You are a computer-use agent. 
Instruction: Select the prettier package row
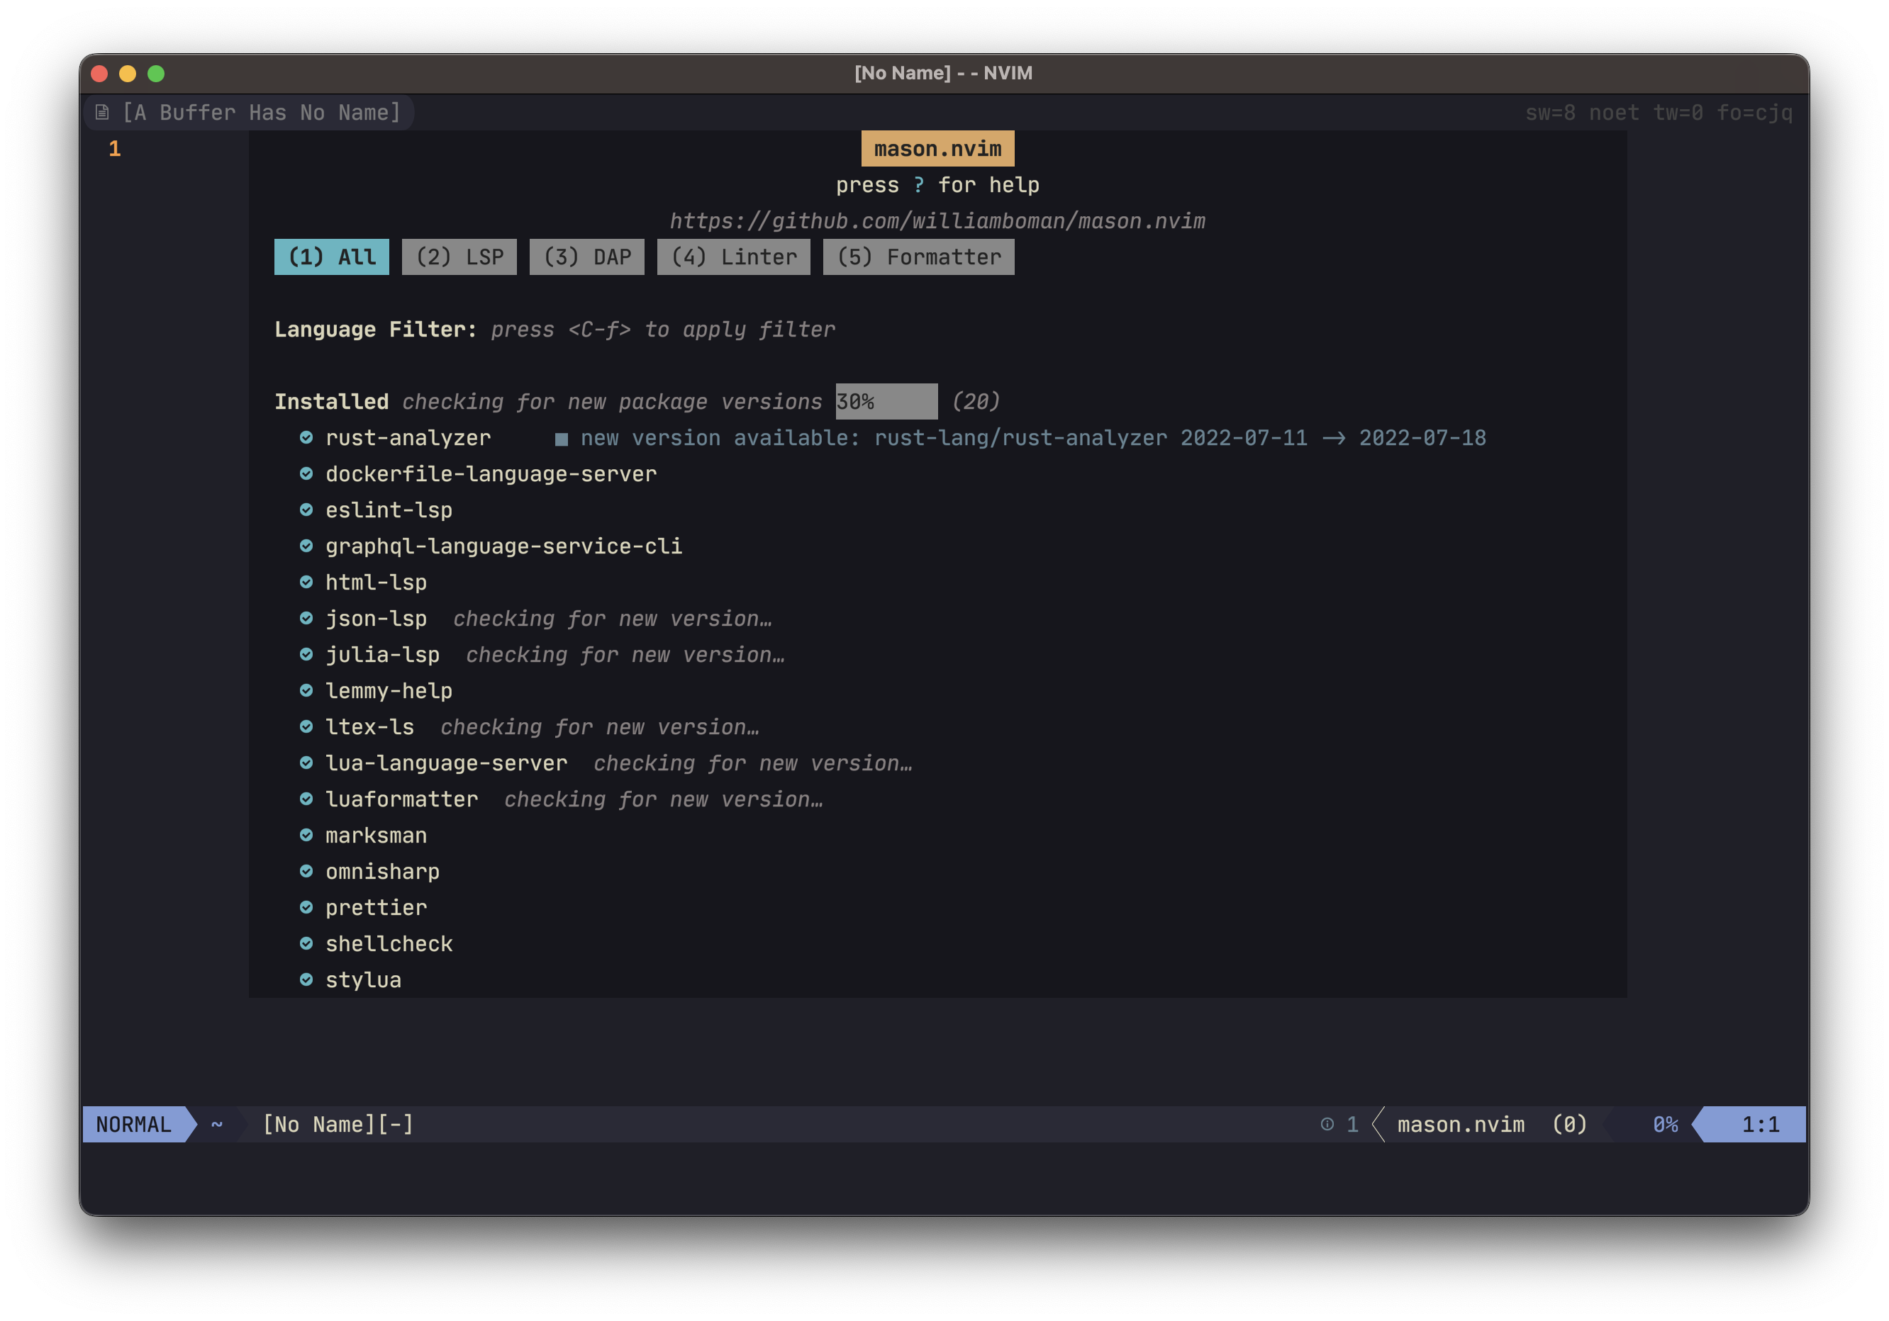click(376, 909)
